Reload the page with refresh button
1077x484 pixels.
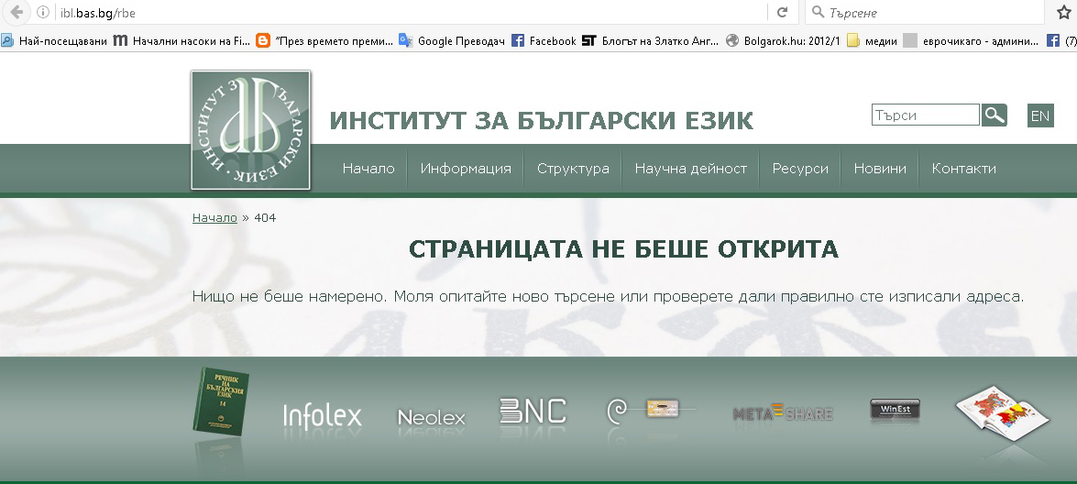[782, 13]
